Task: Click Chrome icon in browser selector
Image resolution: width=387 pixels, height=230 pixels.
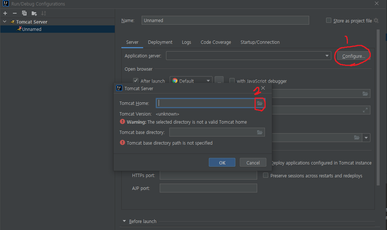Action: pos(175,81)
